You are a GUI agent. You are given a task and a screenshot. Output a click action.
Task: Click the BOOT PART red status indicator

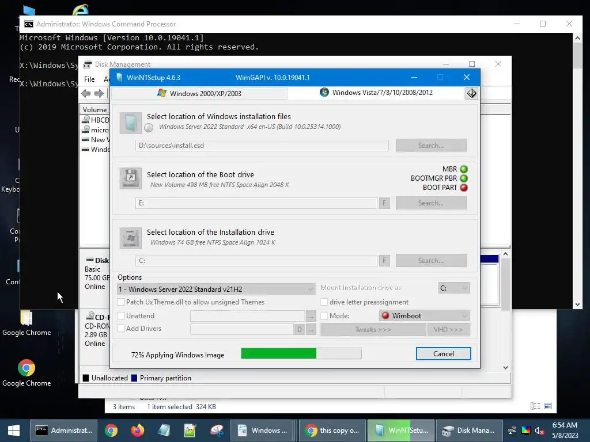[464, 187]
